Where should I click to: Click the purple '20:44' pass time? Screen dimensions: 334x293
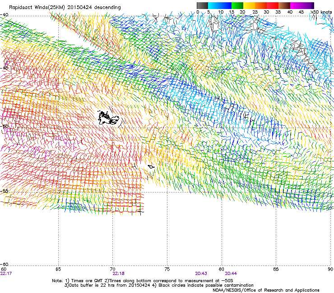[231, 274]
